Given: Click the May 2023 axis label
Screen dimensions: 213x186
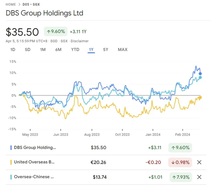Looking at the screenshot, I should (30, 134).
